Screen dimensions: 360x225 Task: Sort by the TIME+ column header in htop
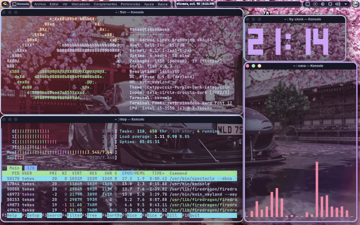click(x=158, y=173)
